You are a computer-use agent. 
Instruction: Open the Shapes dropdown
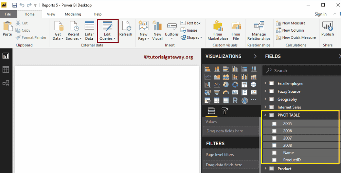(191, 38)
